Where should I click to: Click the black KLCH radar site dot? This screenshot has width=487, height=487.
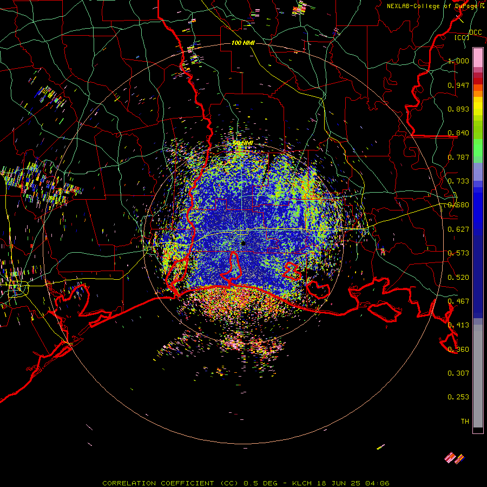tap(243, 243)
